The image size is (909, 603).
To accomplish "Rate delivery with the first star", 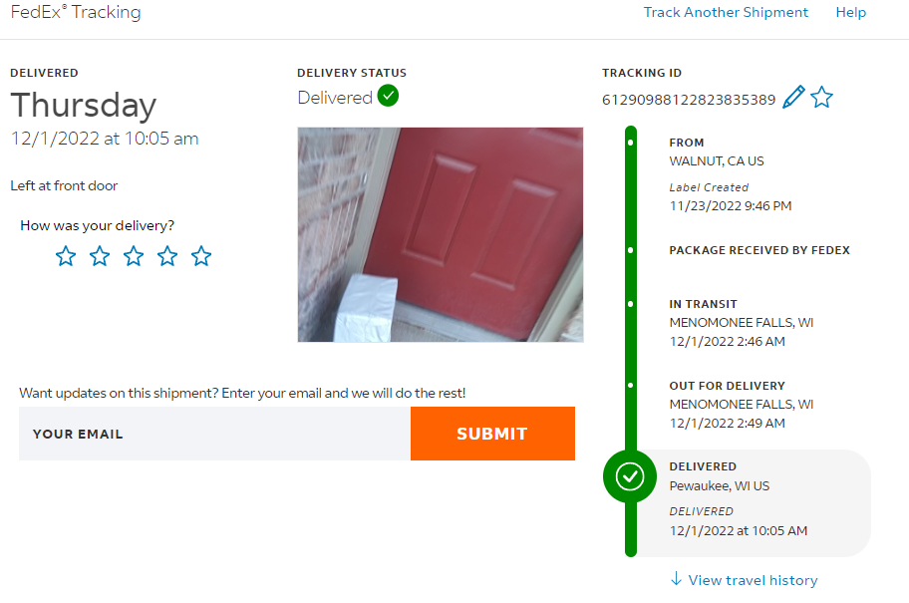I will [66, 256].
